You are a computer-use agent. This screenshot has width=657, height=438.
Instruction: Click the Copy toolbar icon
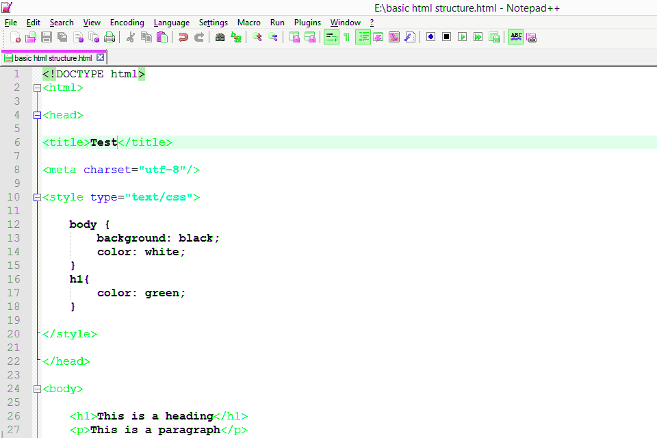(146, 38)
